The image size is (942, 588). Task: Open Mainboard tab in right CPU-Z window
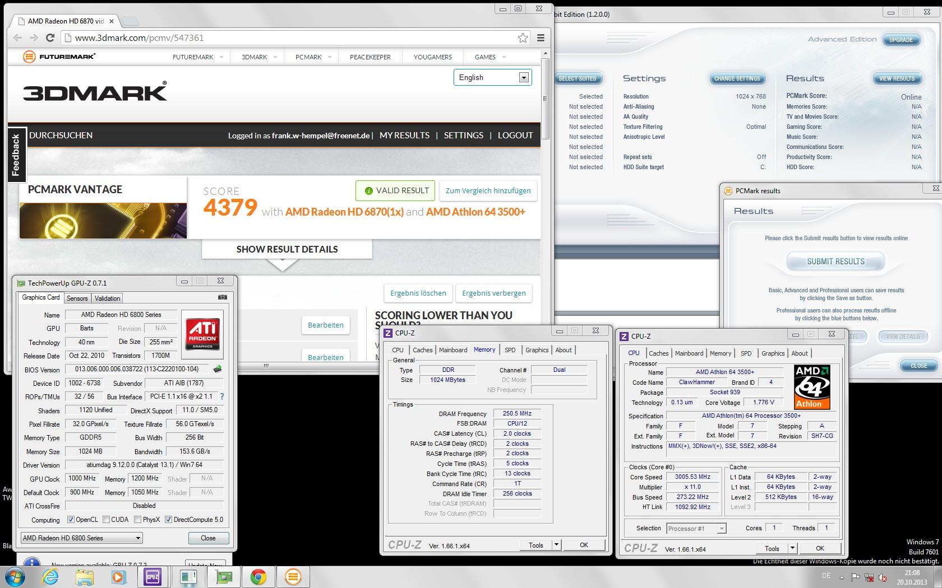[689, 353]
